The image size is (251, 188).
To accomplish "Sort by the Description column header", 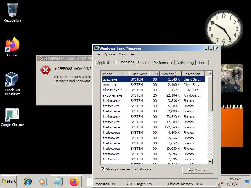I will point(193,74).
